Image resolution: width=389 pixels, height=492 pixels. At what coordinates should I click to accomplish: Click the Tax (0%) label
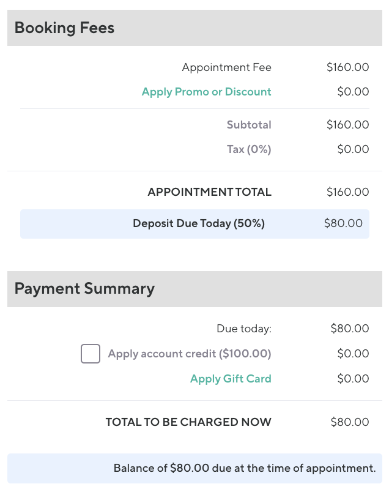click(x=249, y=149)
